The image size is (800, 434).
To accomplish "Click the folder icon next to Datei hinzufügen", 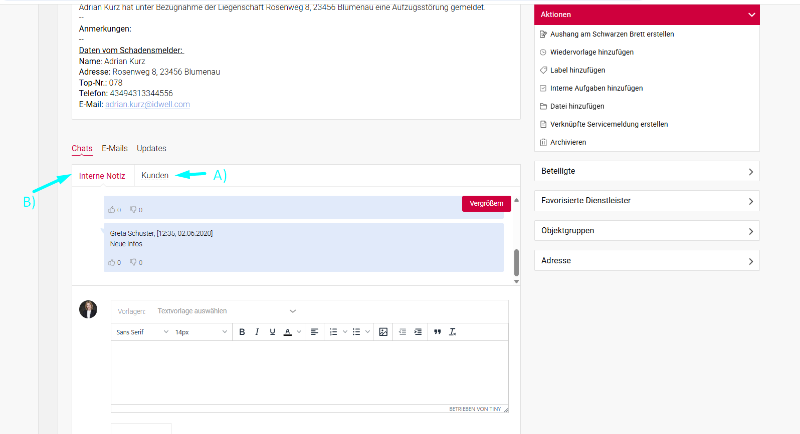I will click(x=543, y=106).
